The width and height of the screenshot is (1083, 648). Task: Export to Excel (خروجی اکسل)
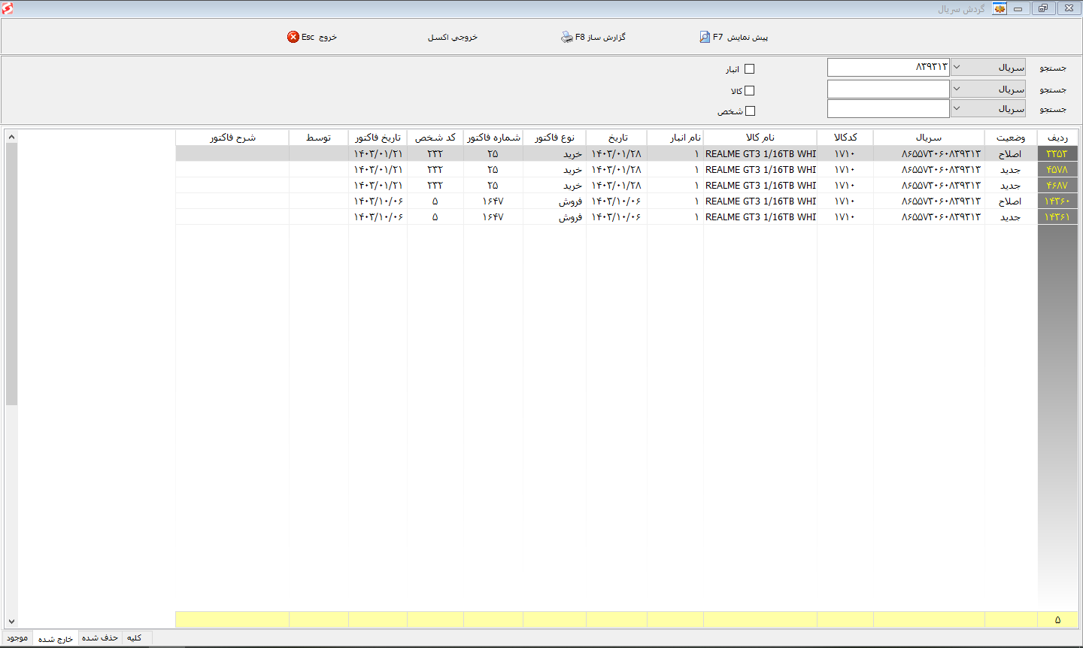coord(453,37)
